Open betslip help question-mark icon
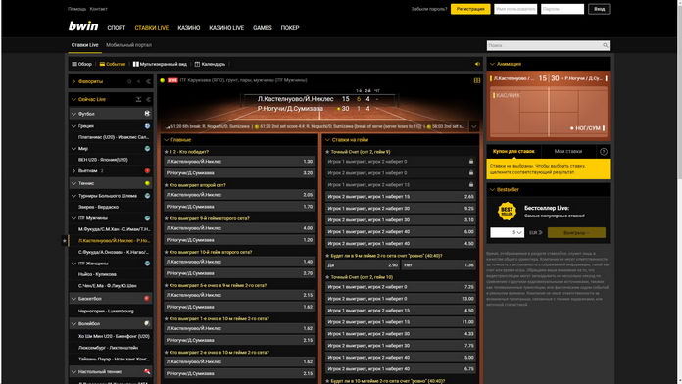The height and width of the screenshot is (384, 682). coord(604,151)
